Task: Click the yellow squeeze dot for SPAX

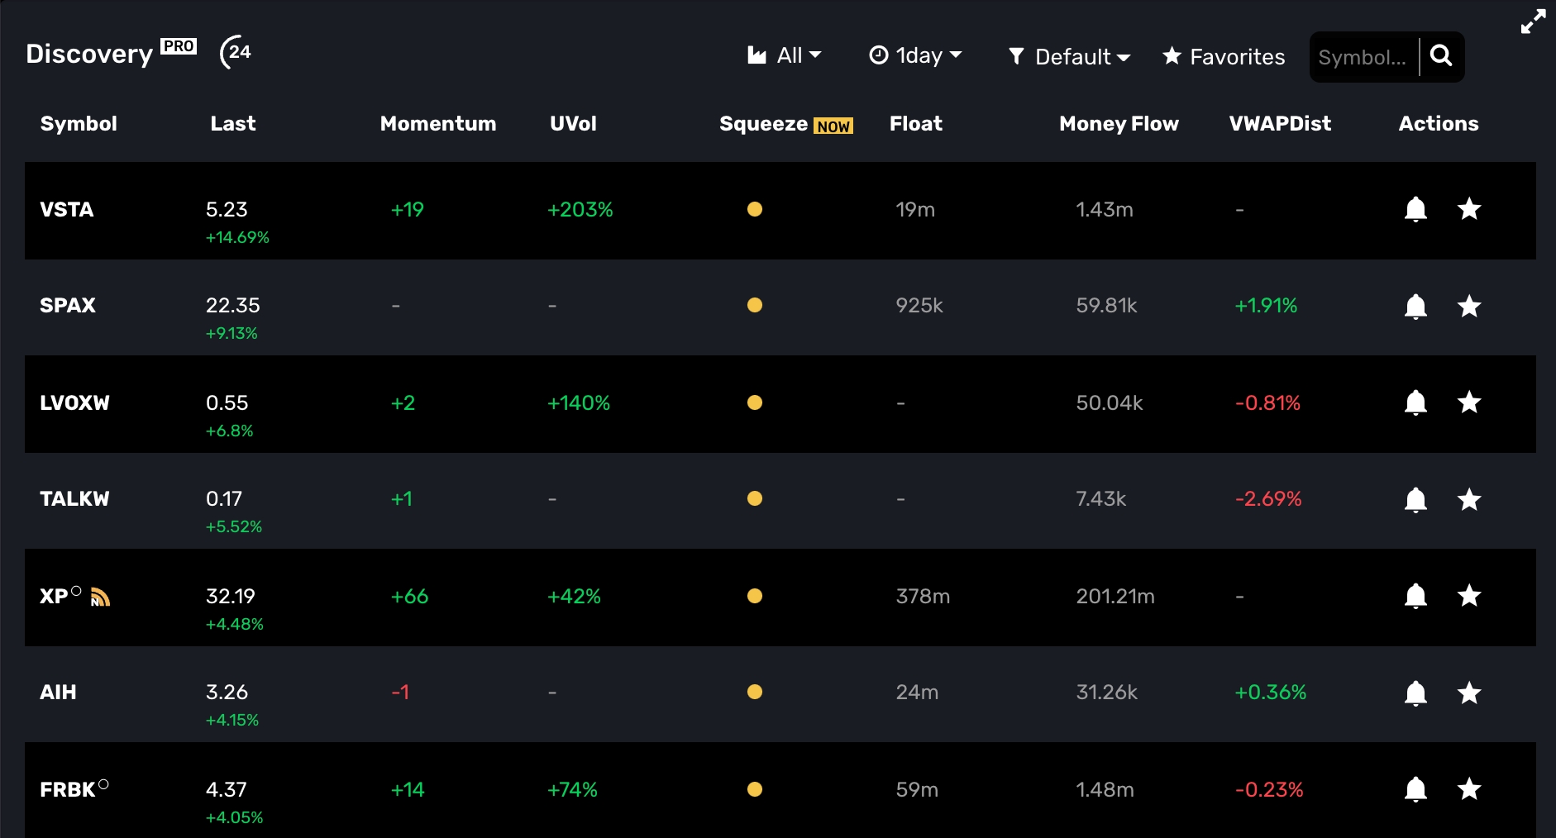Action: click(x=754, y=306)
